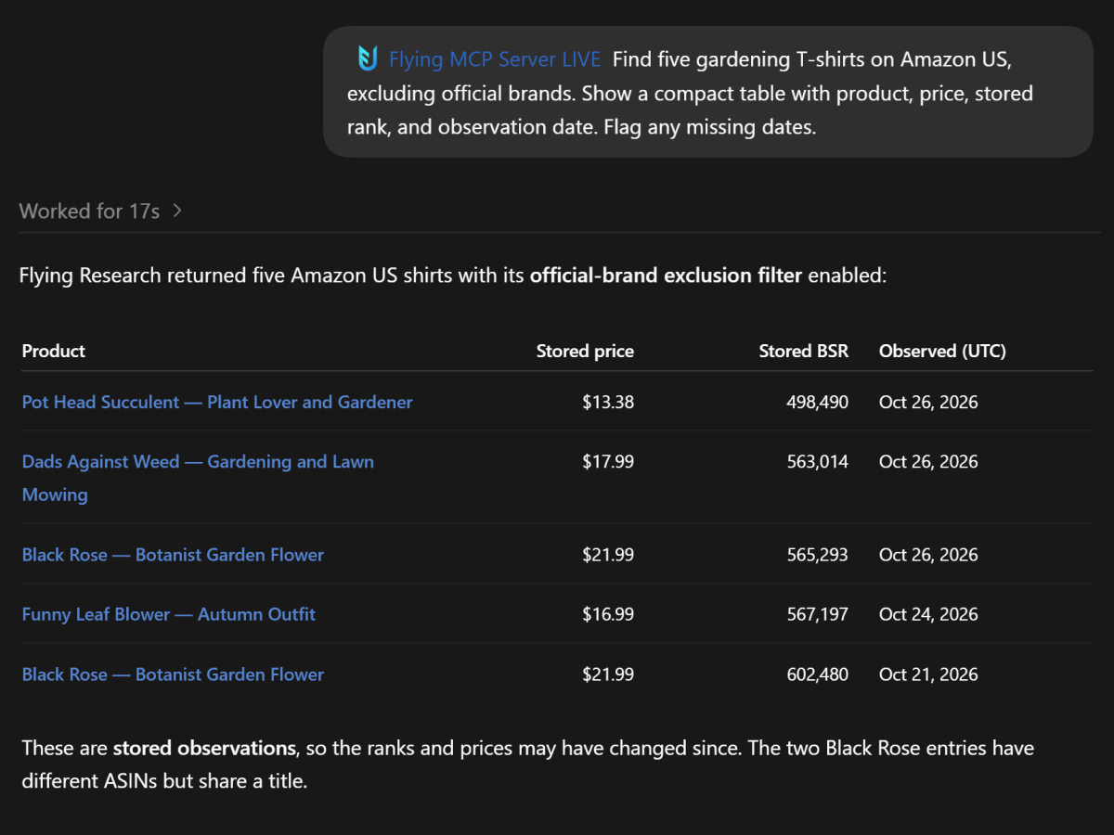
Task: Click the user prompt message bubble
Action: 708,92
